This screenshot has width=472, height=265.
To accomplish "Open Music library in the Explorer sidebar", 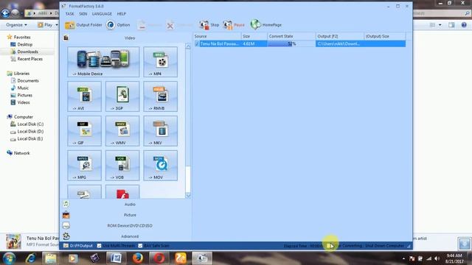I will click(23, 88).
